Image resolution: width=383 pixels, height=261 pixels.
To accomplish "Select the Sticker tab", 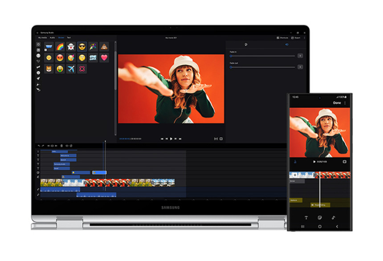I will [x=61, y=37].
